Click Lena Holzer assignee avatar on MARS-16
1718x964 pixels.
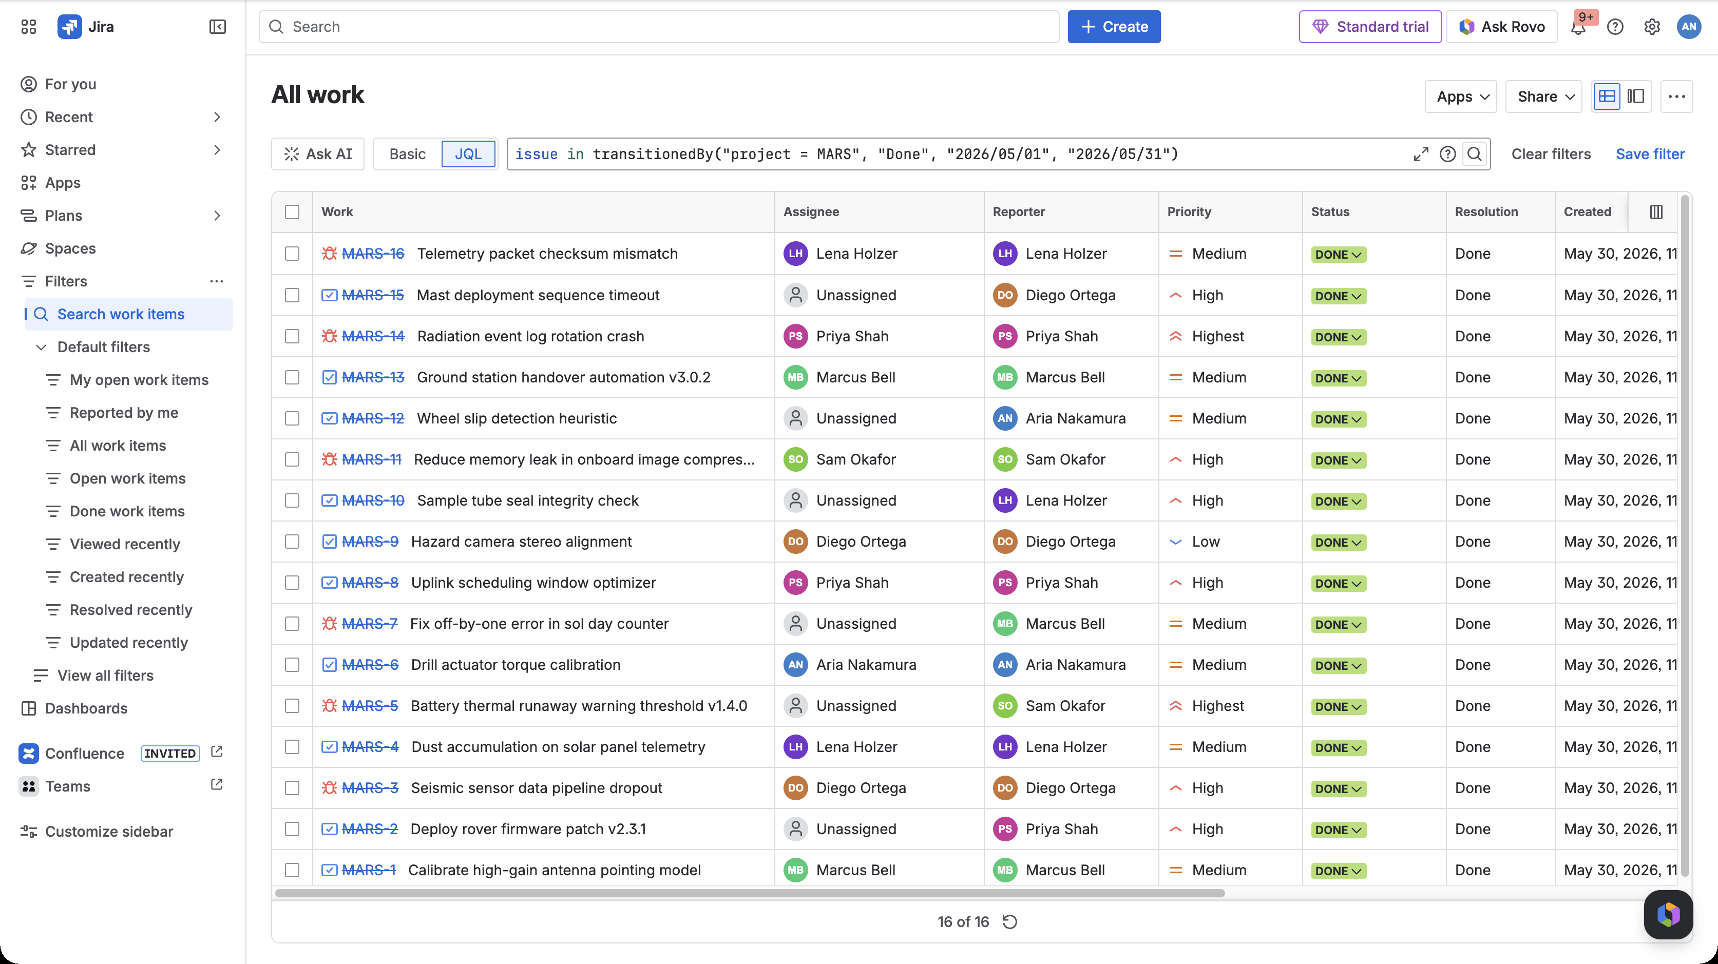click(x=796, y=254)
